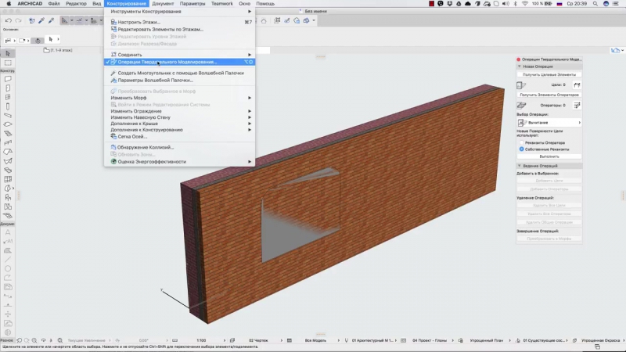
Task: Click Настроить Этажи menu entry
Action: [x=140, y=22]
